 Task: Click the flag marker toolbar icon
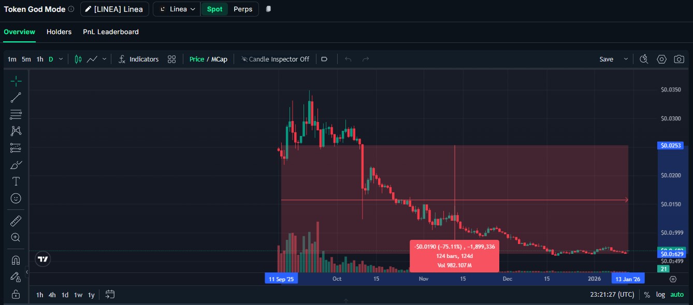click(325, 59)
